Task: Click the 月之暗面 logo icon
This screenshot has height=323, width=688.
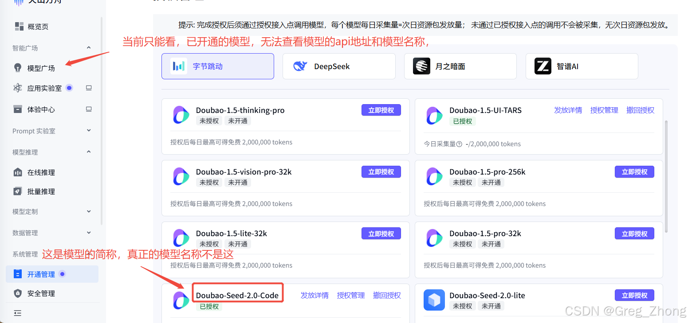Action: [x=421, y=66]
